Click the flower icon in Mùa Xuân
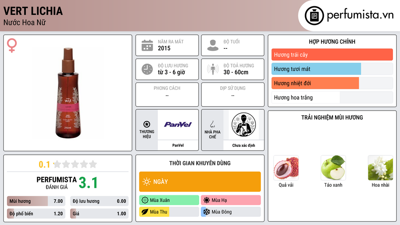Image resolution: width=400 pixels, height=225 pixels. [x=145, y=200]
